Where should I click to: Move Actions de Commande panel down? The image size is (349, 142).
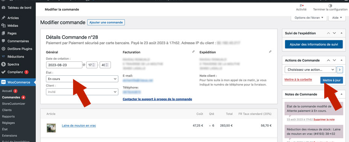[x=334, y=60]
